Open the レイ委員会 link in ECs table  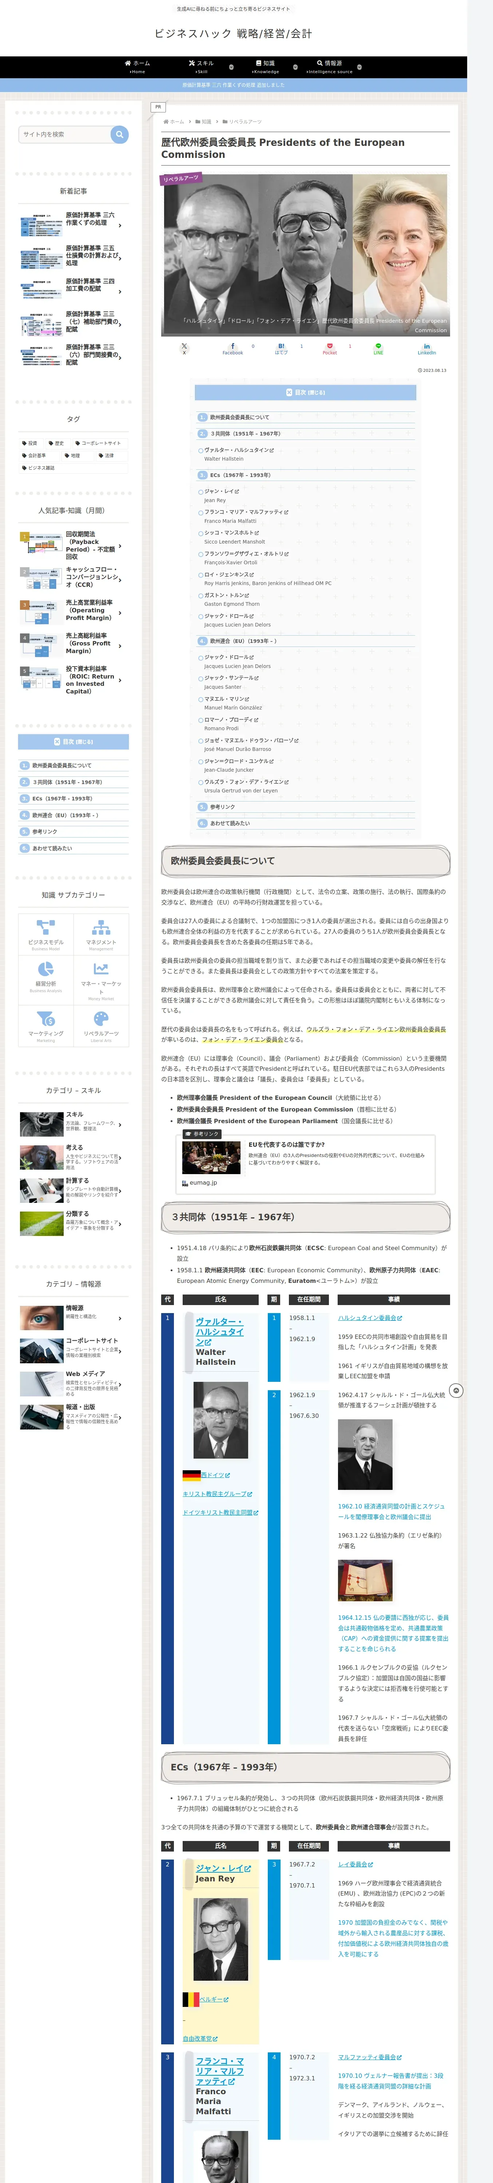[356, 1864]
